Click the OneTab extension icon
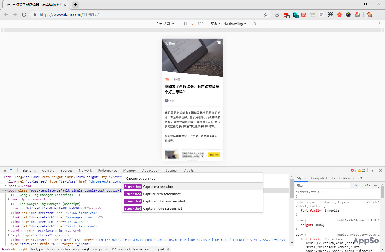Image resolution: width=385 pixels, height=252 pixels. (x=321, y=14)
